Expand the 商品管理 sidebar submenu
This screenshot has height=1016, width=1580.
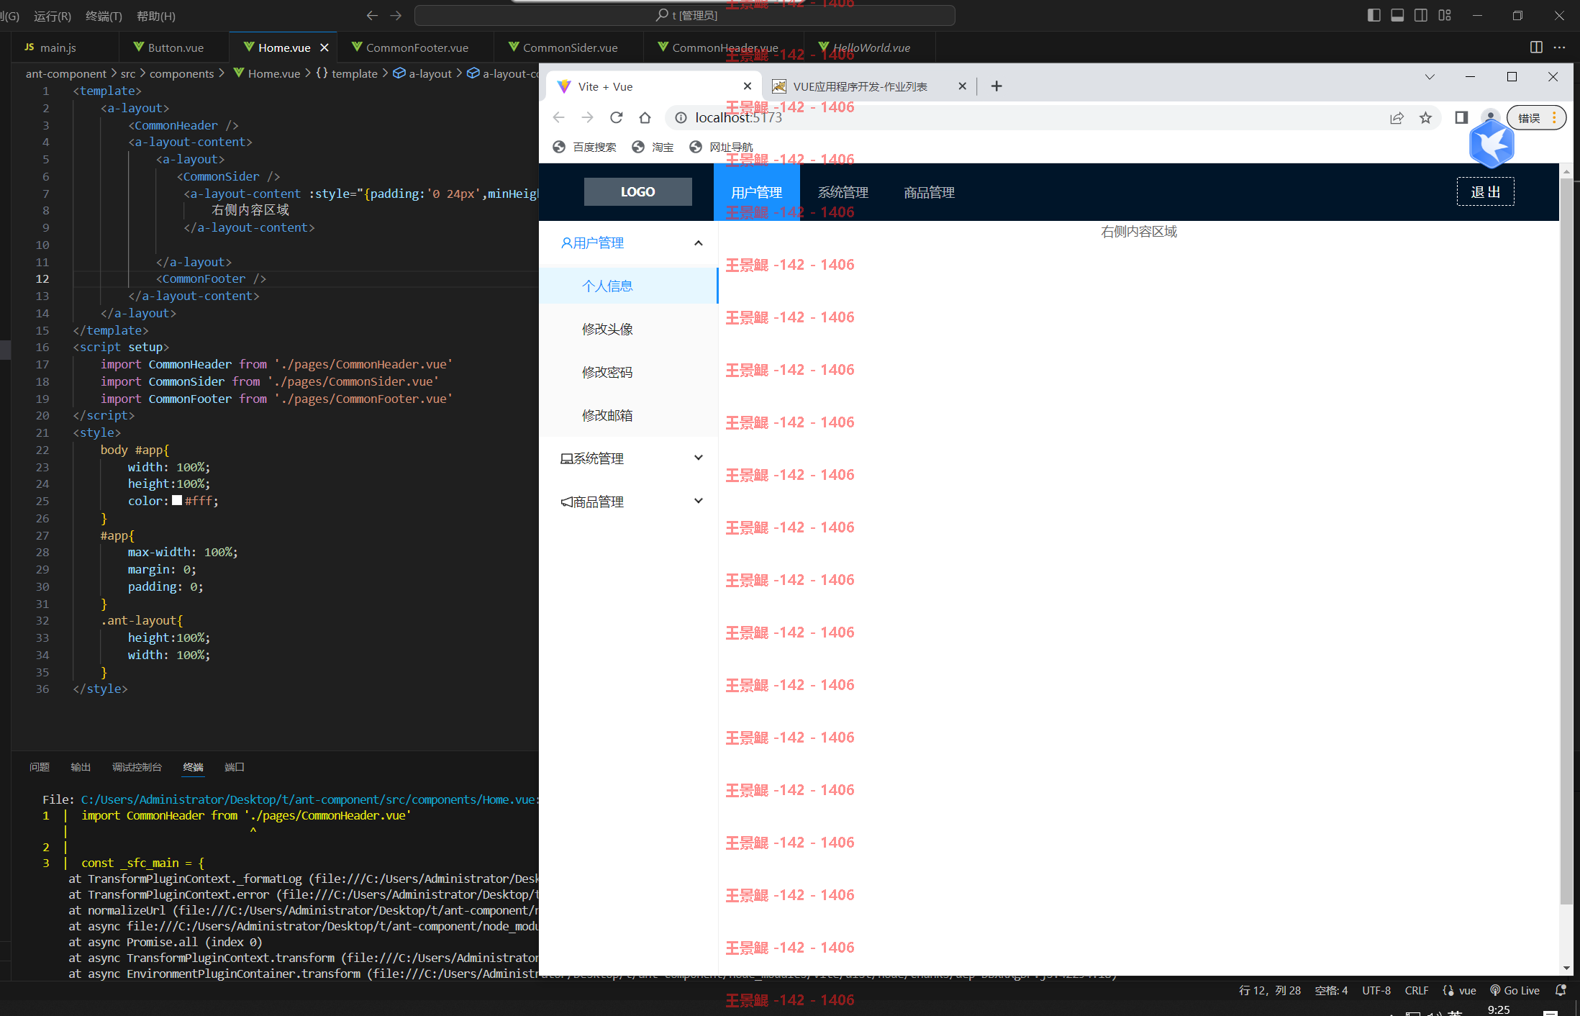pos(629,502)
